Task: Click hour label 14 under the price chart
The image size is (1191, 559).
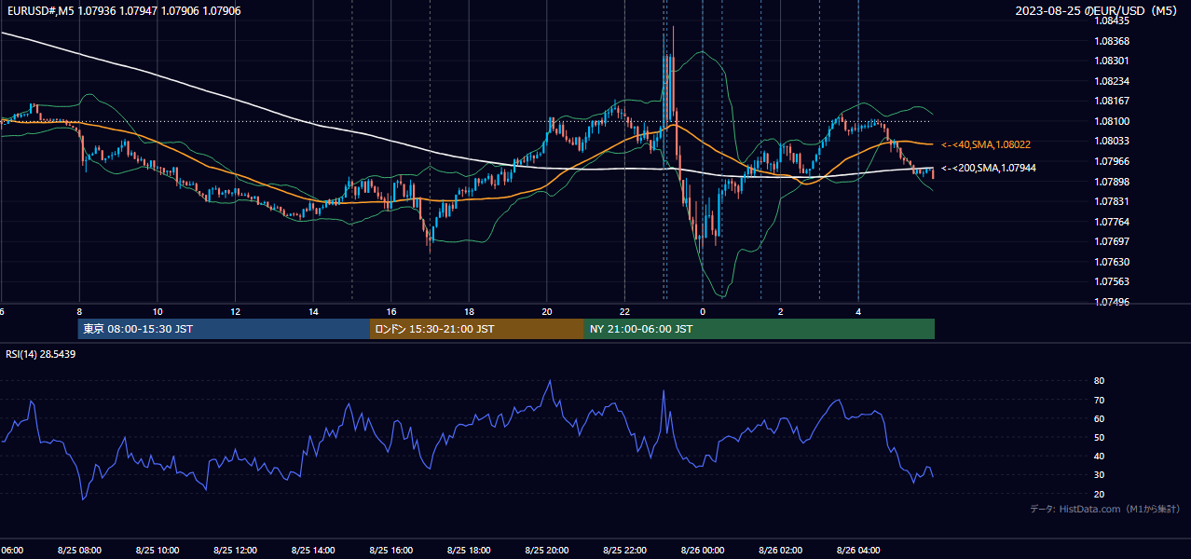Action: pos(313,311)
